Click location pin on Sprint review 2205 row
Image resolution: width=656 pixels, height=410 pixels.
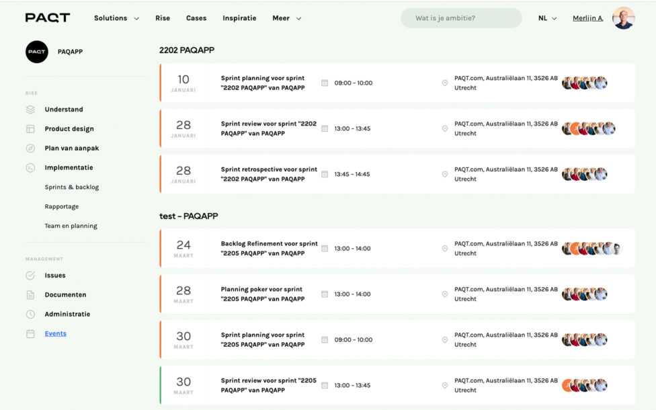445,385
